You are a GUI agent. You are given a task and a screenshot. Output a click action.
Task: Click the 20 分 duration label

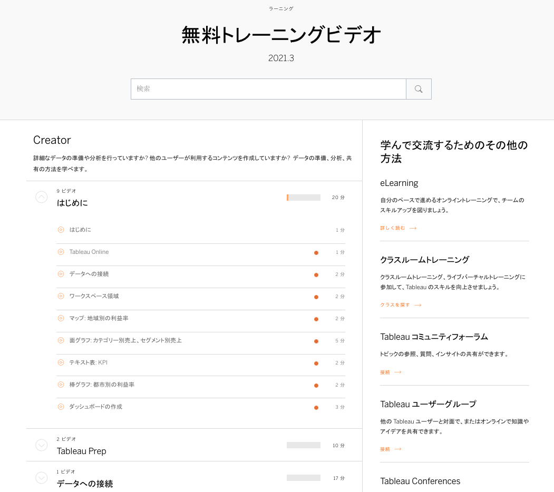coord(338,198)
